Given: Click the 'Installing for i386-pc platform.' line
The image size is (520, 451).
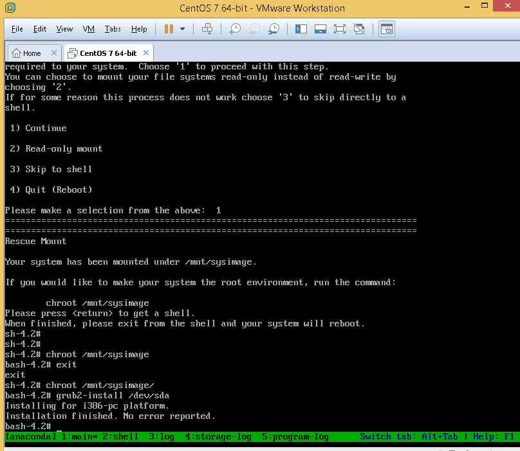Looking at the screenshot, I should [x=88, y=405].
